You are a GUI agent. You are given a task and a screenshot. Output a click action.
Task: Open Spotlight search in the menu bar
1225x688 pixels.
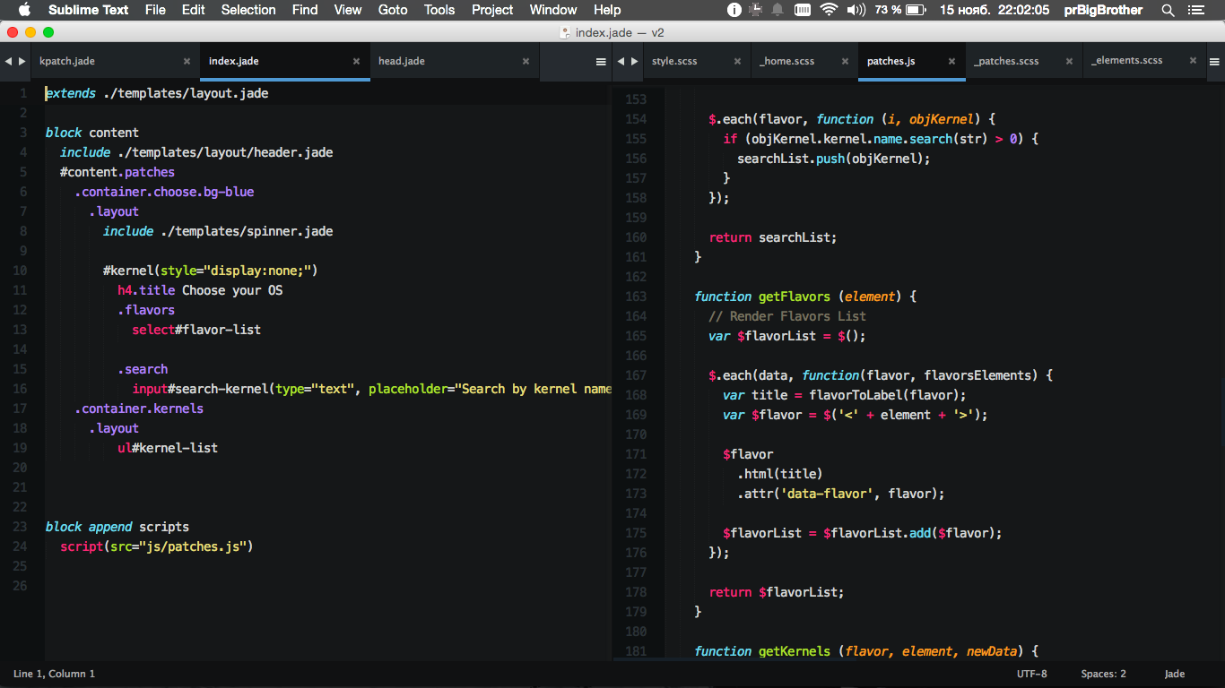(1168, 10)
